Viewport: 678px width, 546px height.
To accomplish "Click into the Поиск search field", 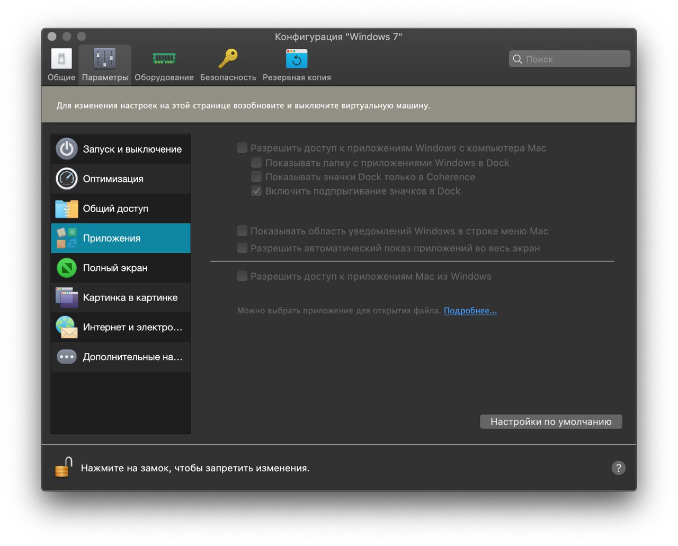I will [x=569, y=59].
